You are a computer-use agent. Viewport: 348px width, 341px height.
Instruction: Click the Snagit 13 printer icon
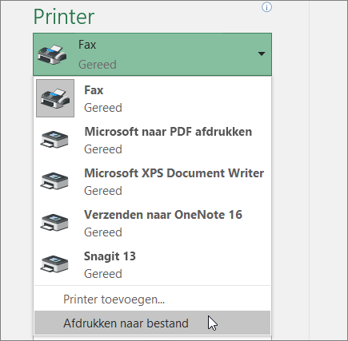click(x=54, y=264)
